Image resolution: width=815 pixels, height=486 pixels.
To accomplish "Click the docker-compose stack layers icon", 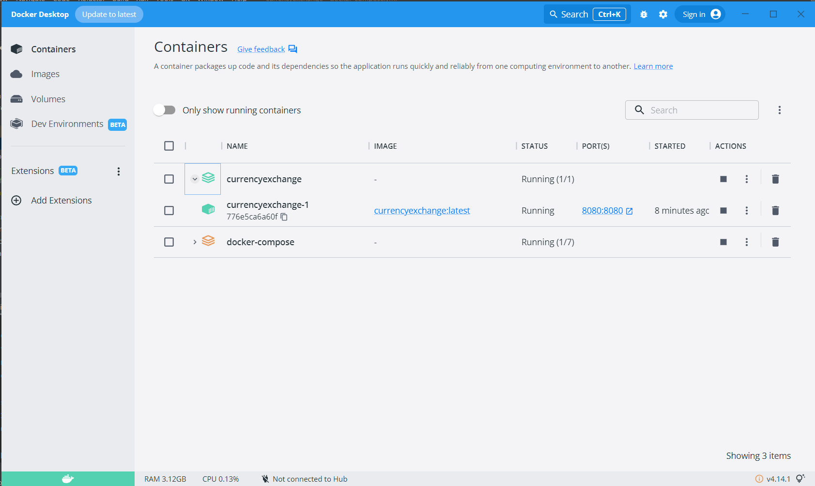I will [x=208, y=241].
